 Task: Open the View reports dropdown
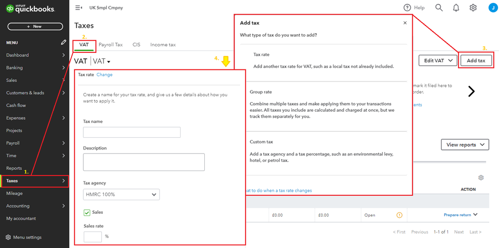click(465, 145)
